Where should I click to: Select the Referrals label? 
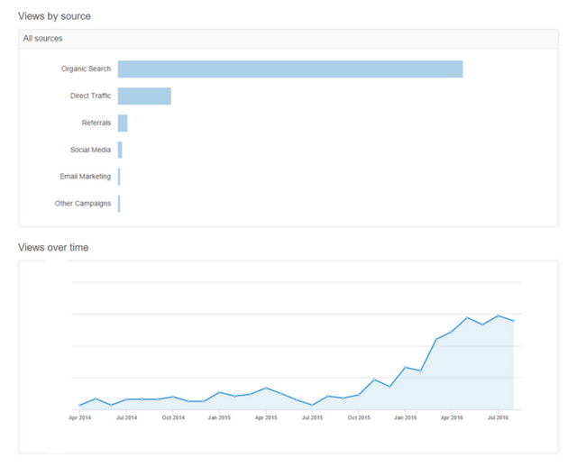(x=96, y=123)
